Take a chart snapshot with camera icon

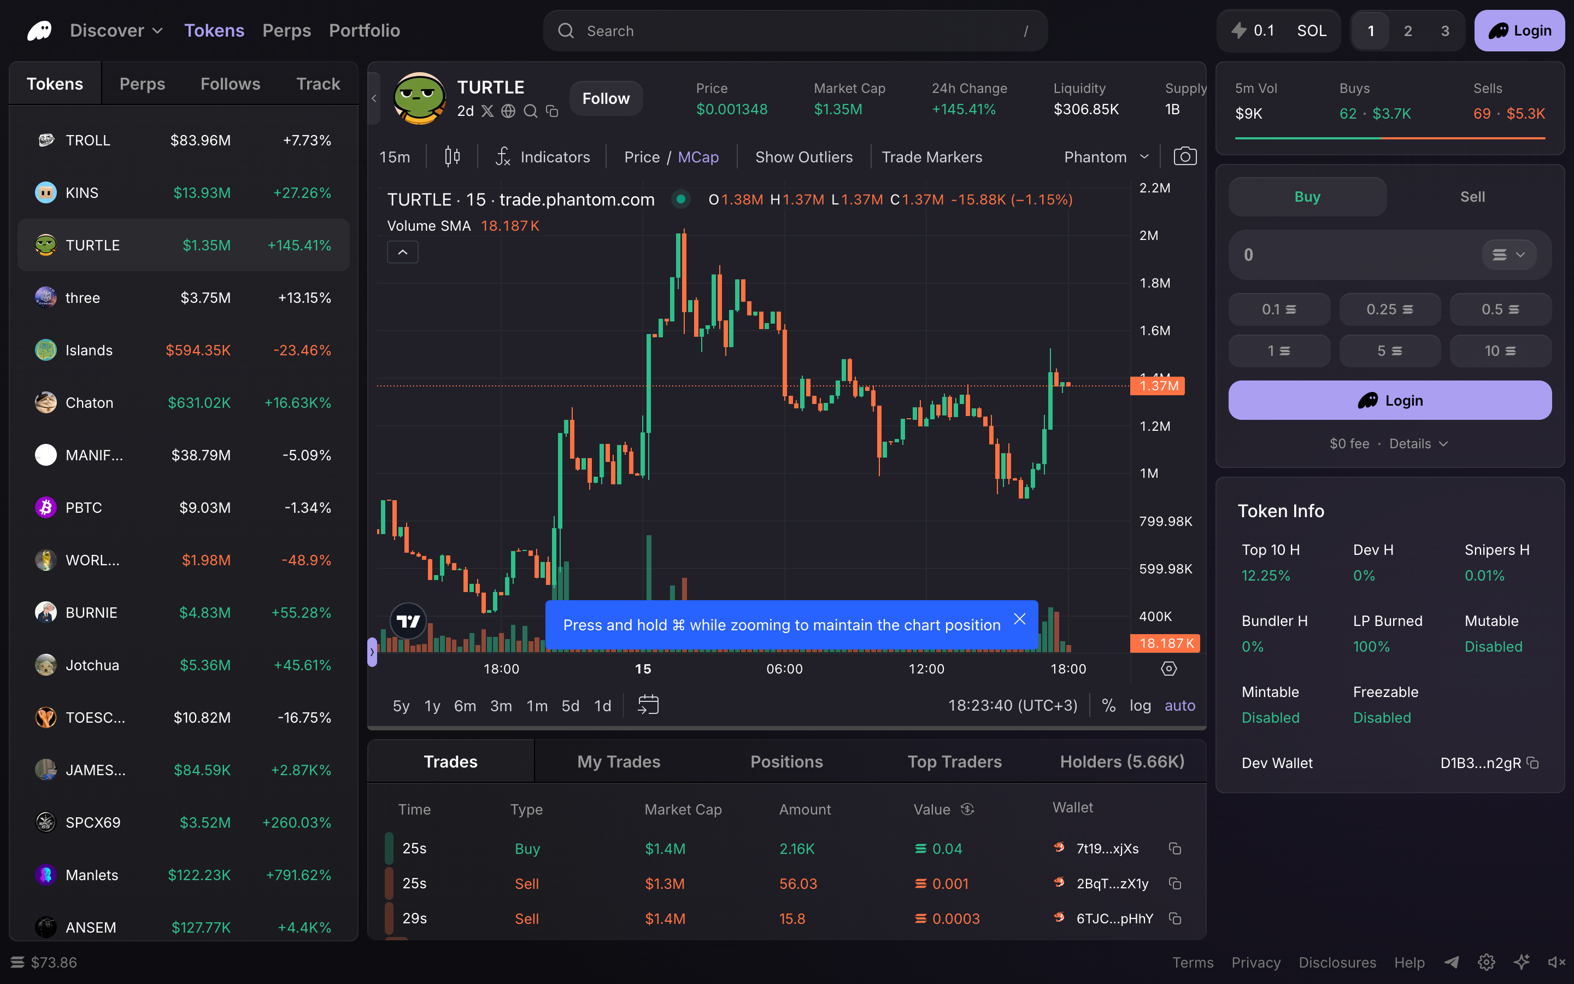coord(1184,157)
